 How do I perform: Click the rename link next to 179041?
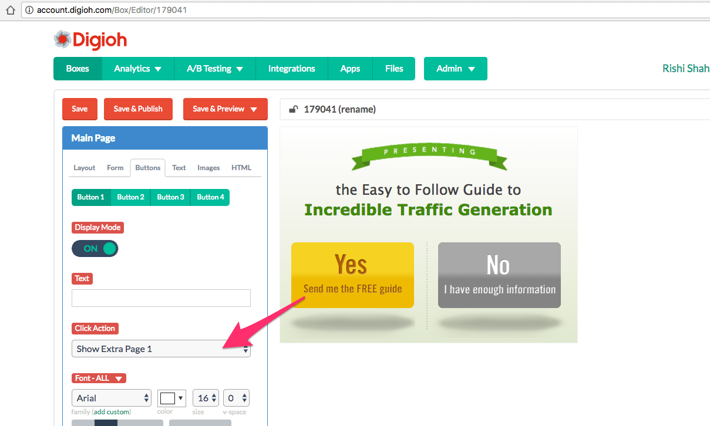point(356,109)
